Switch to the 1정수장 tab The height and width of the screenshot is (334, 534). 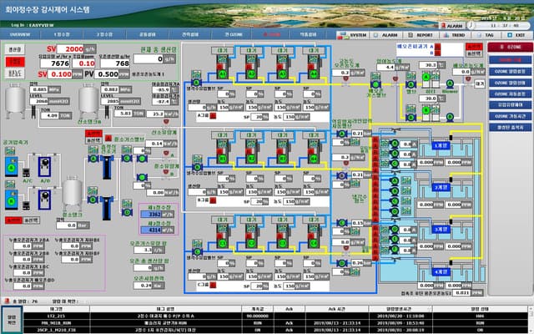pos(62,34)
